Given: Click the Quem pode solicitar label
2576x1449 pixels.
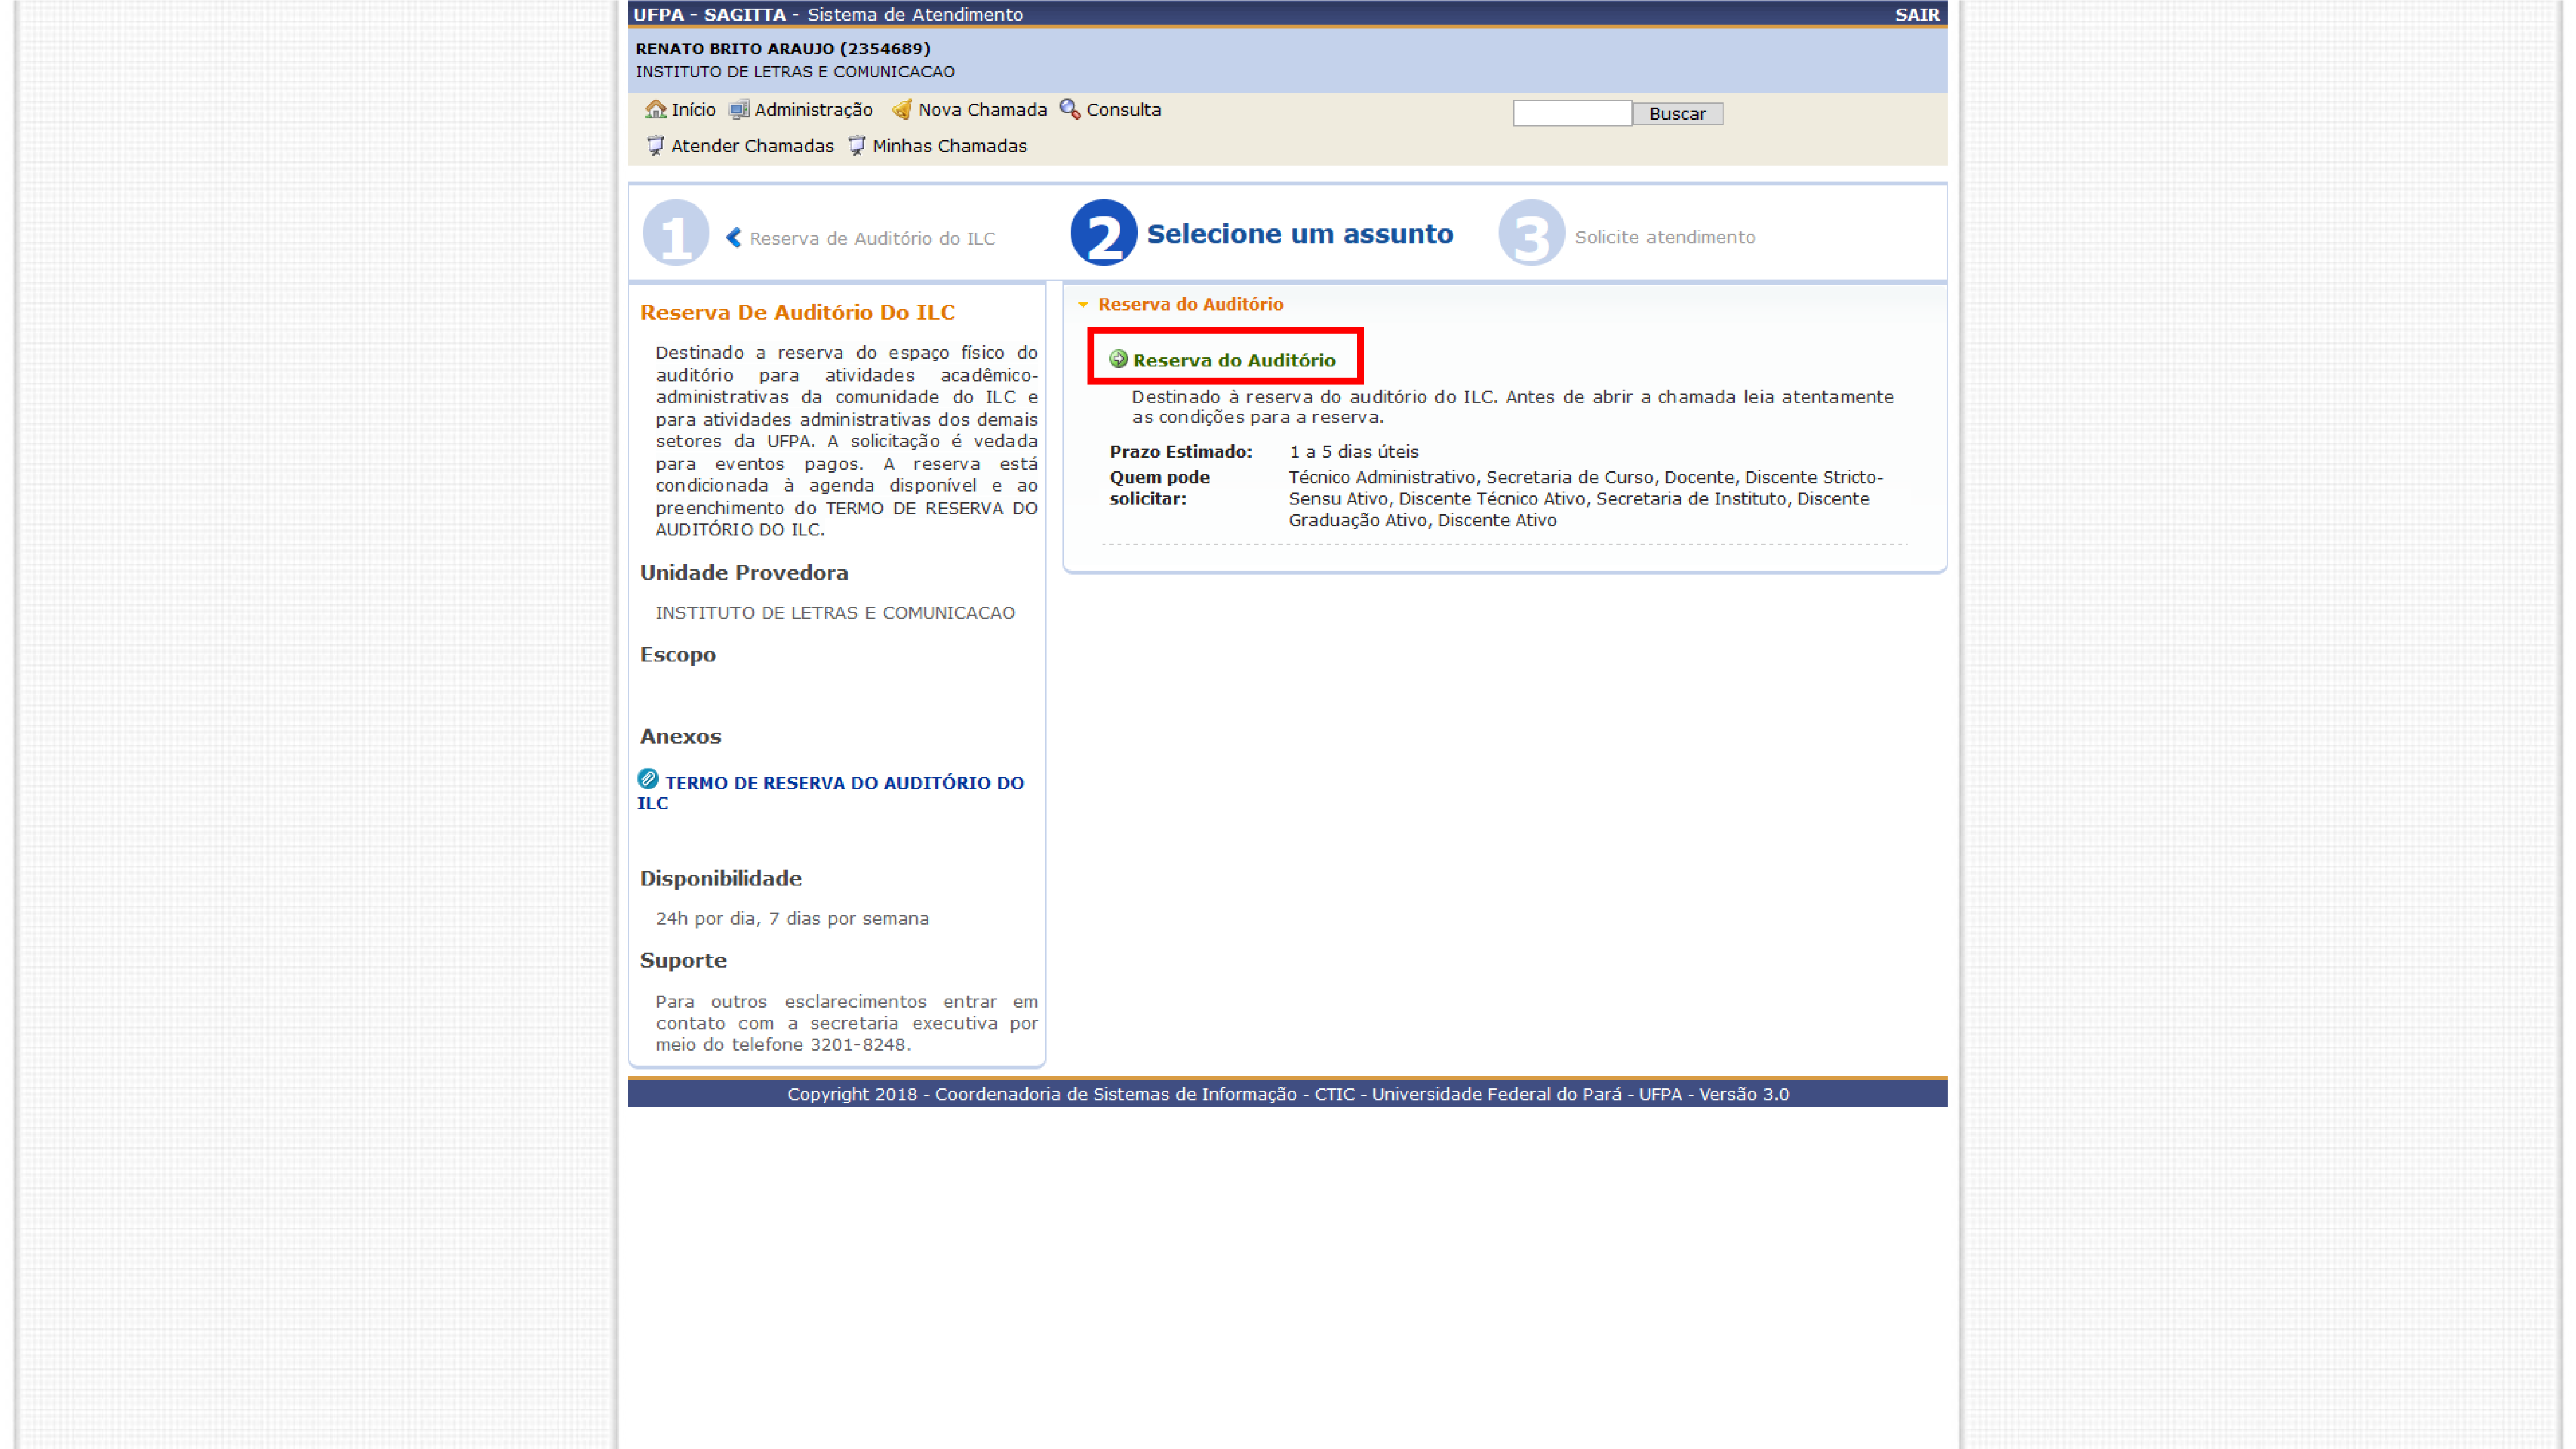Looking at the screenshot, I should point(1159,488).
